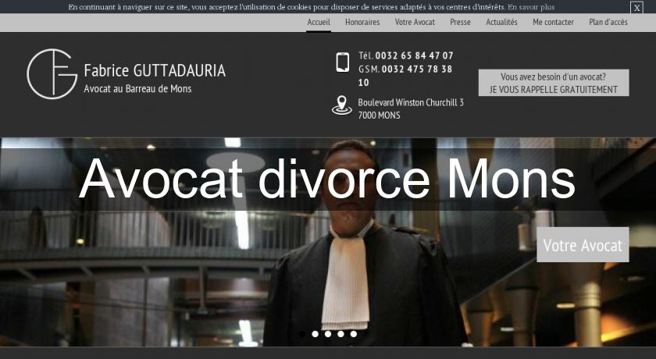The height and width of the screenshot is (359, 656).
Task: Click the Votre Avocat button on the banner
Action: tap(583, 245)
